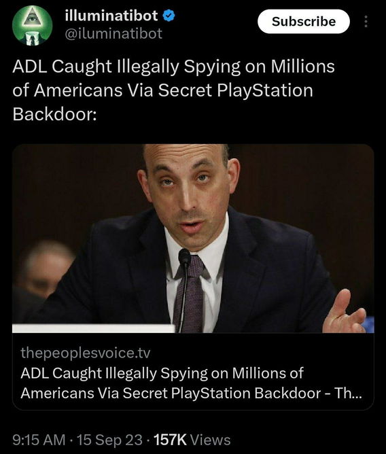Open the article headline in link card
The height and width of the screenshot is (454, 386).
191,383
